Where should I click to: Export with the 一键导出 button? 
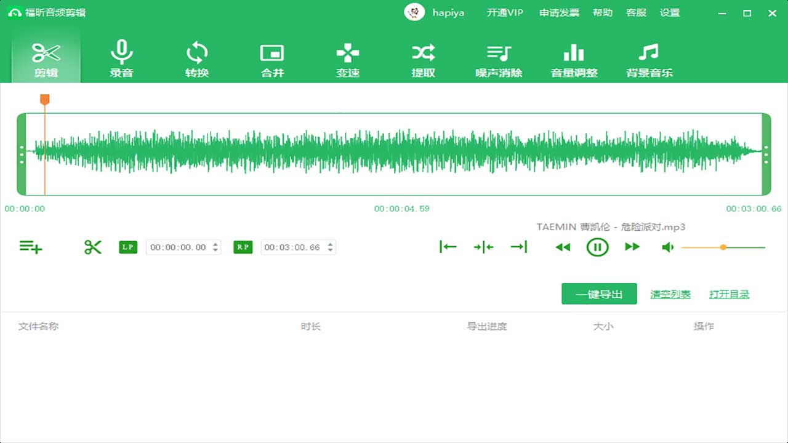pos(598,293)
